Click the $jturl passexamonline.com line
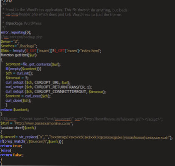 [x=37, y=123]
